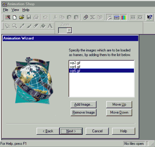Launch the Animation Wizard toolbar icon
Viewport: 155px width, 147px height.
click(x=8, y=17)
